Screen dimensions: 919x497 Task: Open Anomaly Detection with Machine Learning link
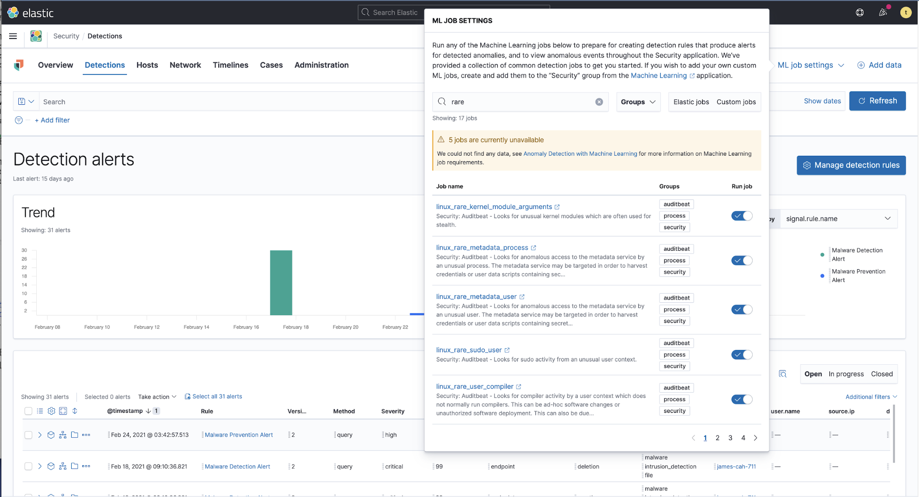[x=580, y=154]
